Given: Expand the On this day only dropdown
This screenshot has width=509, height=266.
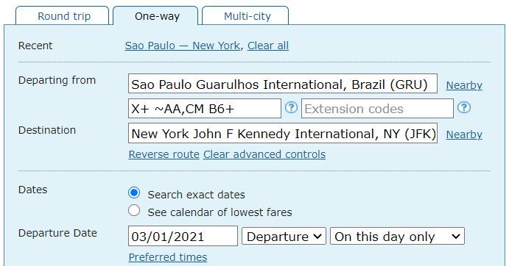Looking at the screenshot, I should [x=397, y=236].
